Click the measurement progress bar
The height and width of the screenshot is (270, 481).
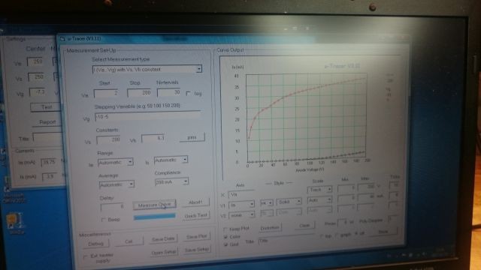(155, 217)
